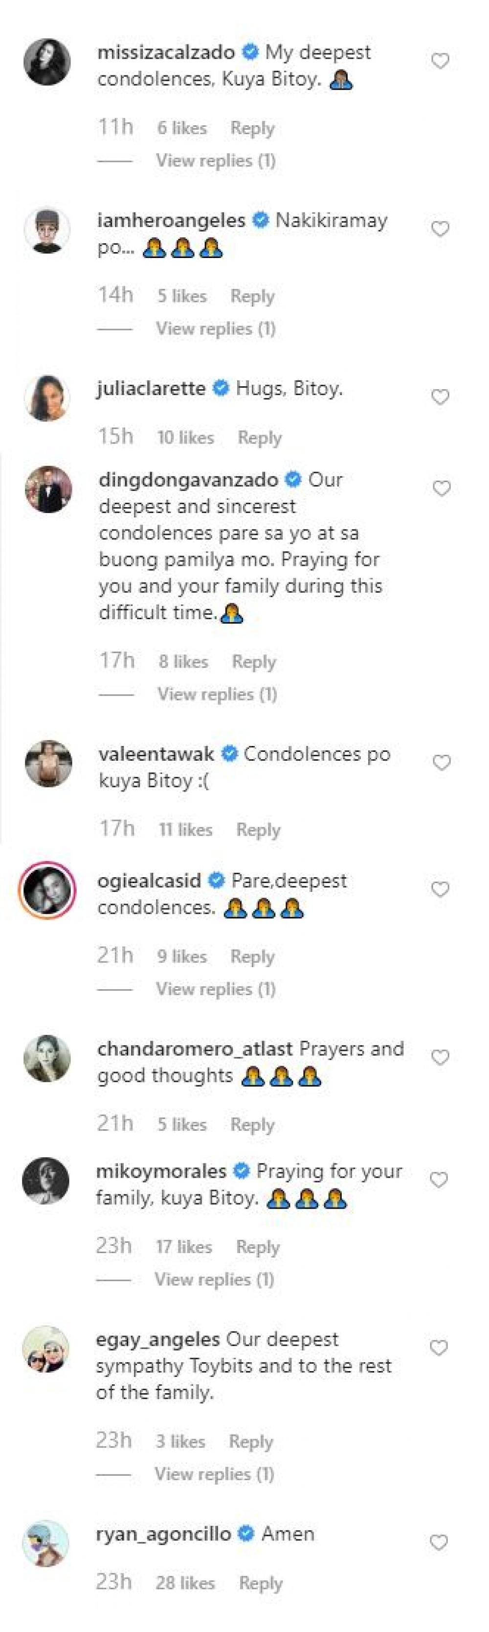Reply to ryan_agoncillo's Amen comment
Viewport: 489px width, 1632px height.
pos(261,1583)
